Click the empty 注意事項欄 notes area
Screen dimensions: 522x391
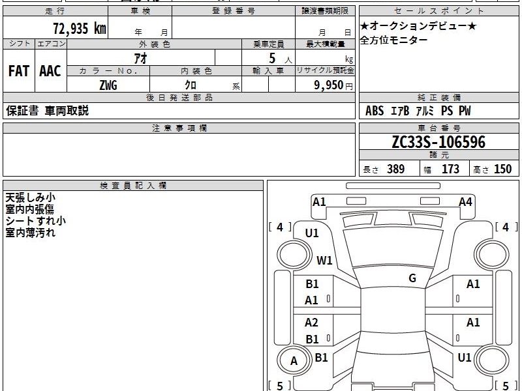[179, 154]
